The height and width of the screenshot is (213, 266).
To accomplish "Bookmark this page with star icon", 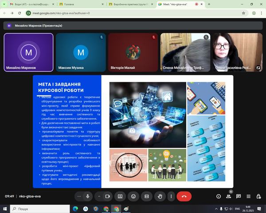I will pyautogui.click(x=243, y=13).
